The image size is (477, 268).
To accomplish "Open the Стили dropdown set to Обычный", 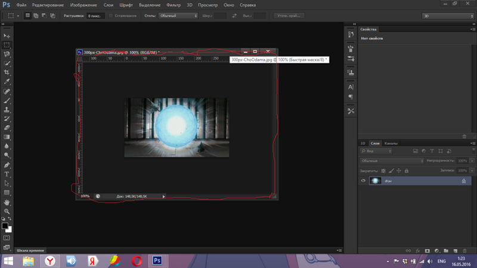I will (178, 16).
